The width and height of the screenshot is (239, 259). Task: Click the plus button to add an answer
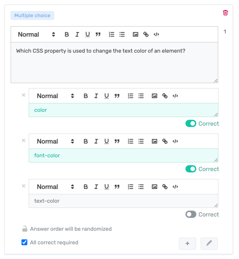point(188,243)
